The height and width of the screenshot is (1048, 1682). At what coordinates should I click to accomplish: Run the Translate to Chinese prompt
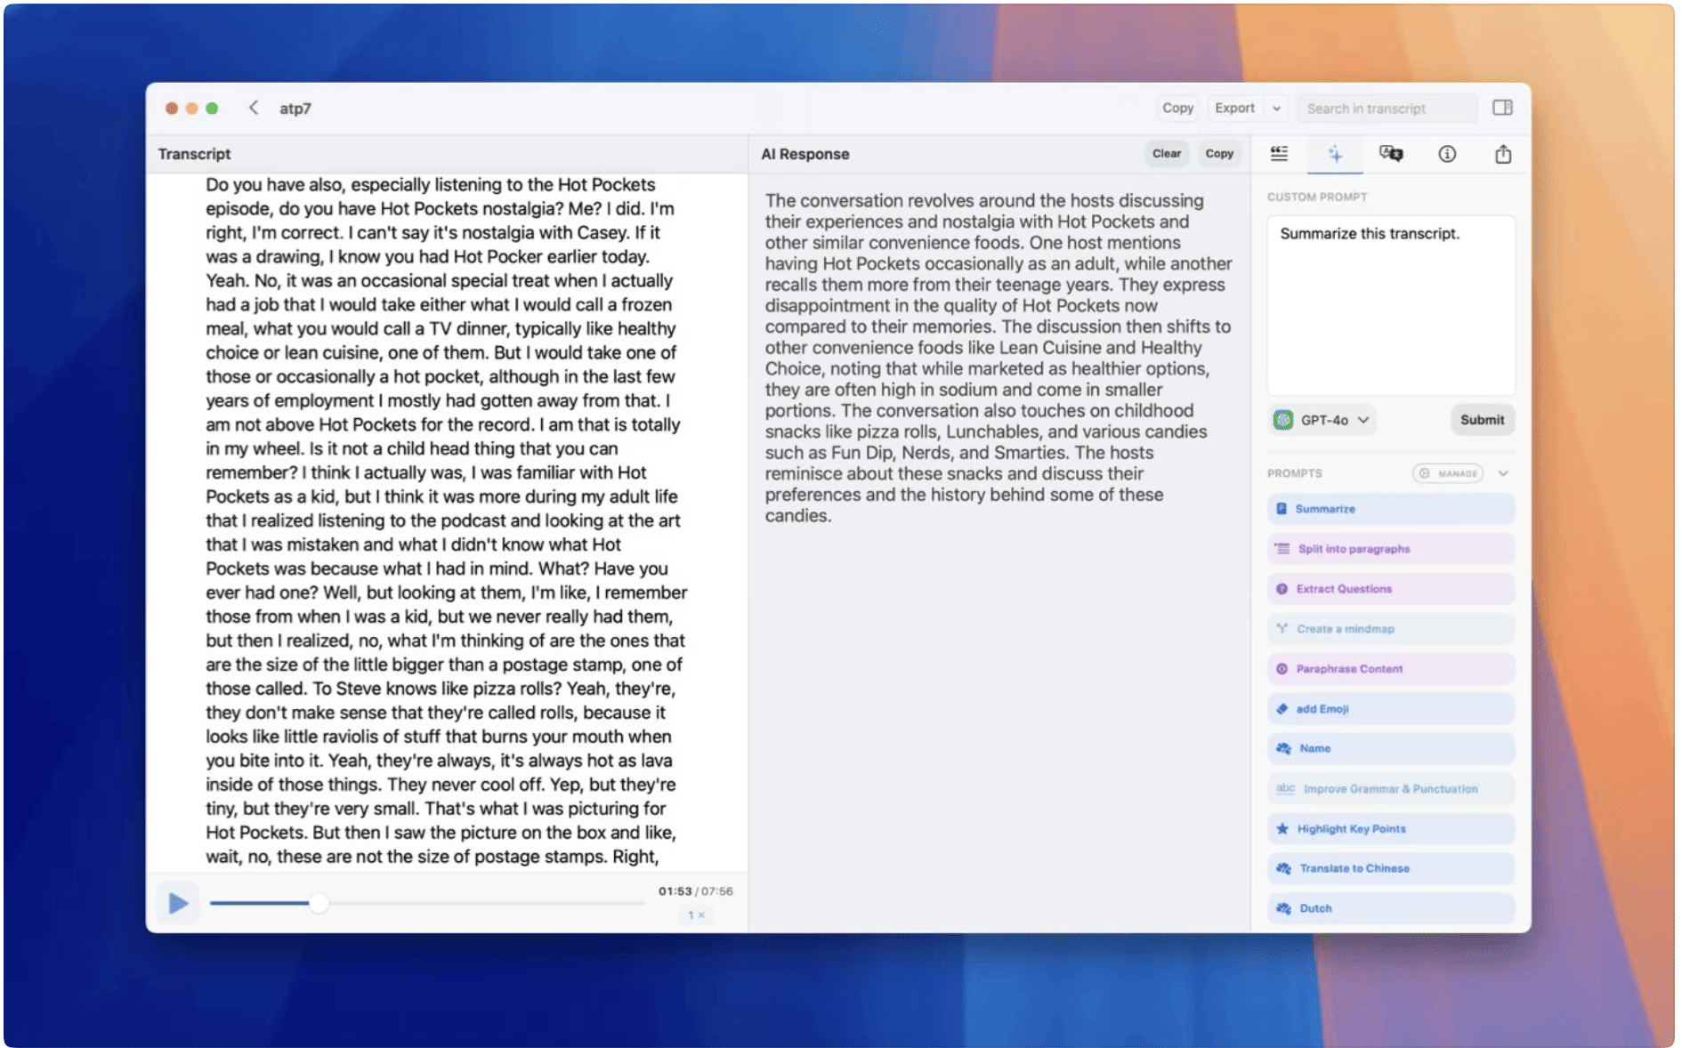coord(1390,868)
